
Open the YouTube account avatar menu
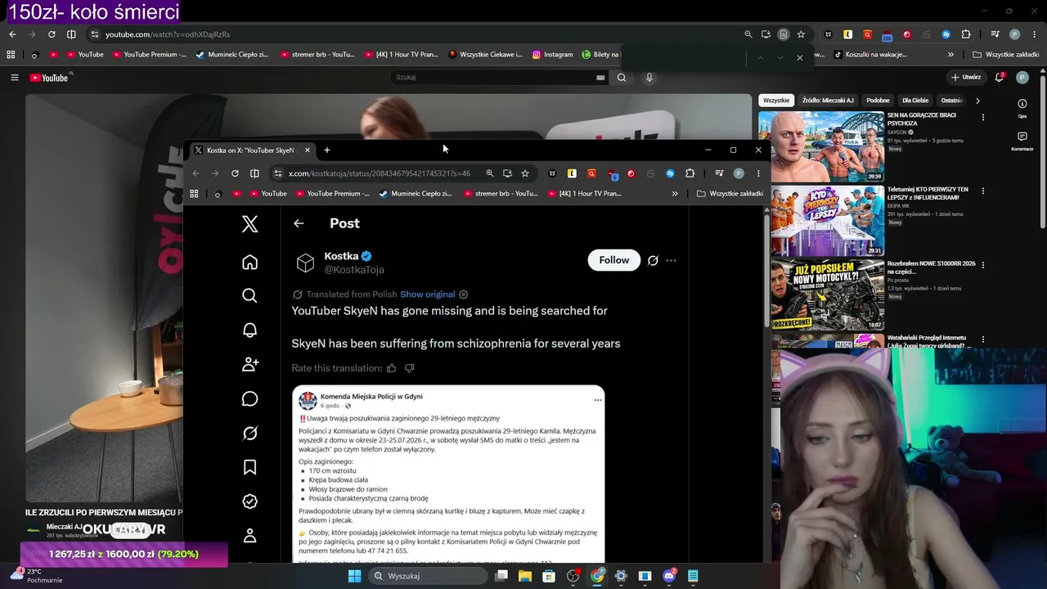click(1022, 78)
